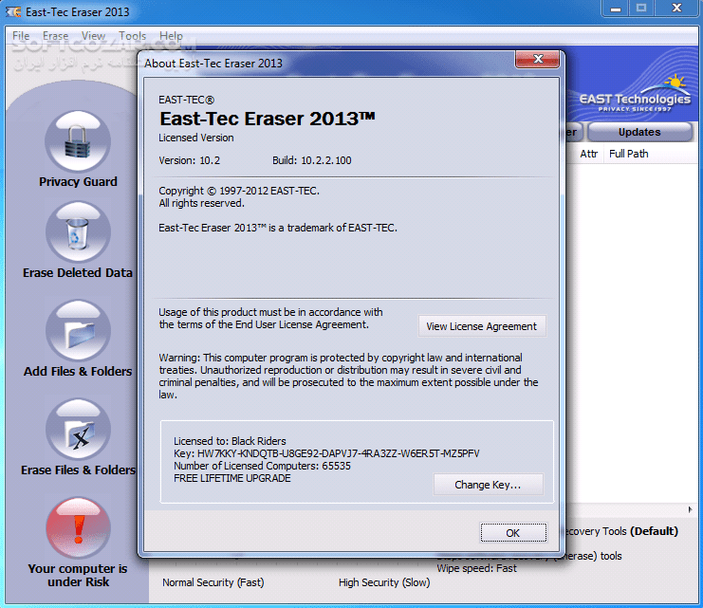Maximize the East-Tec Eraser main window
The width and height of the screenshot is (703, 608).
click(x=641, y=9)
